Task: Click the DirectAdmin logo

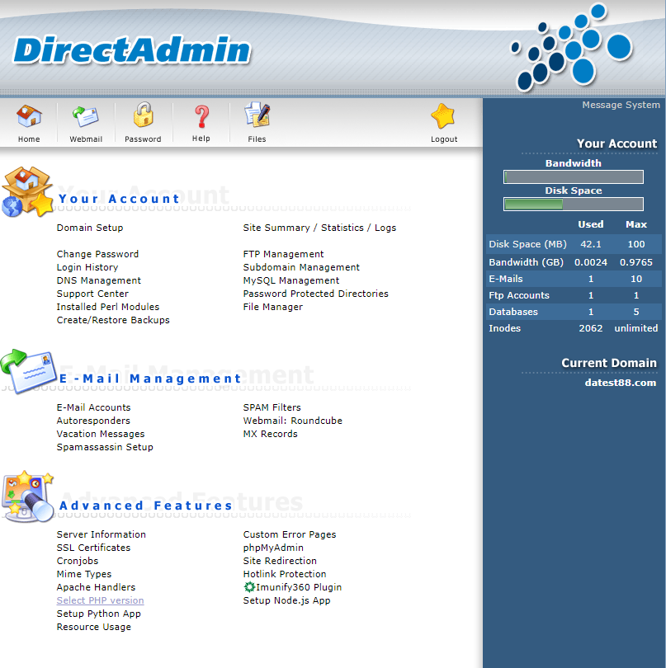Action: pyautogui.click(x=132, y=51)
